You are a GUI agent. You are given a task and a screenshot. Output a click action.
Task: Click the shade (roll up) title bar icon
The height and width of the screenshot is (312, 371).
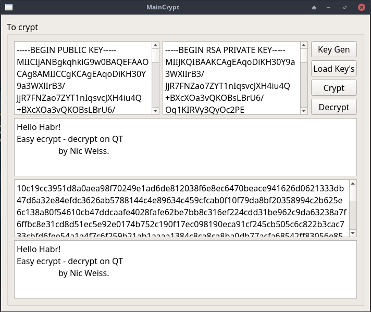(314, 7)
